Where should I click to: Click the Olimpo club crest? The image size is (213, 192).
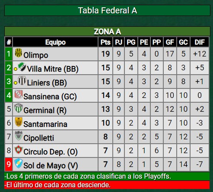(19, 53)
